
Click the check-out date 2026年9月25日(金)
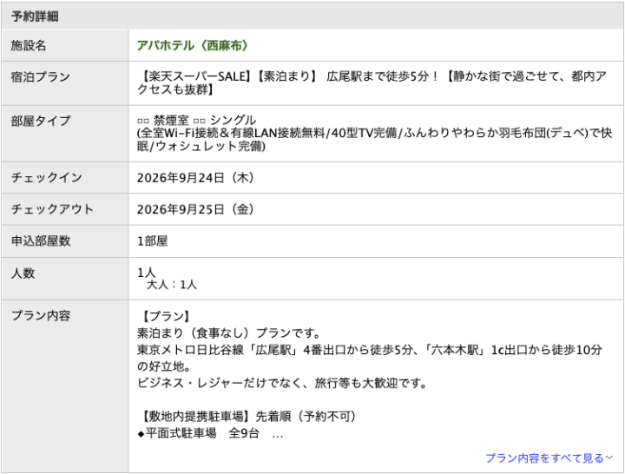195,209
